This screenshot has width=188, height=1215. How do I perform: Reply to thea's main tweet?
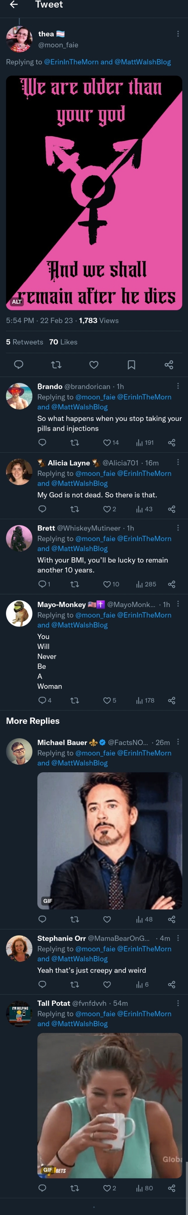[19, 364]
